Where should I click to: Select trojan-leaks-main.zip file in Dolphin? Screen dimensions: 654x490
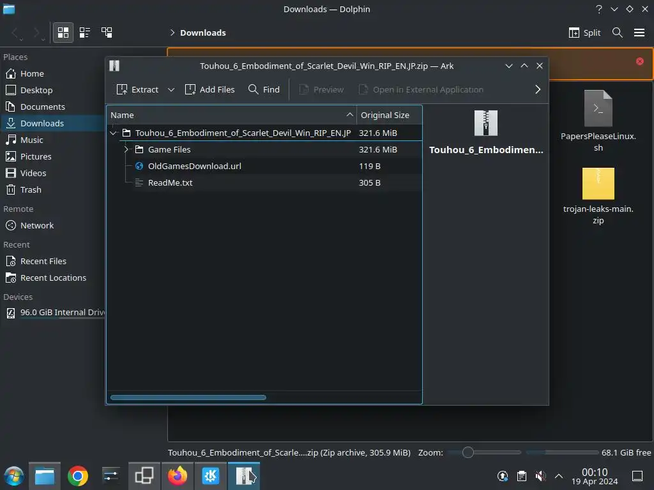(x=598, y=196)
